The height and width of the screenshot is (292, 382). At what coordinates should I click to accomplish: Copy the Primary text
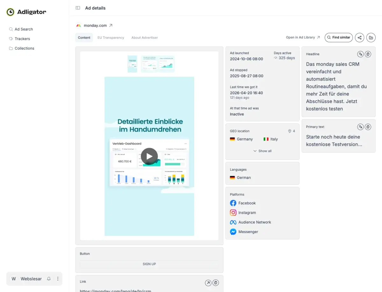pos(368,127)
